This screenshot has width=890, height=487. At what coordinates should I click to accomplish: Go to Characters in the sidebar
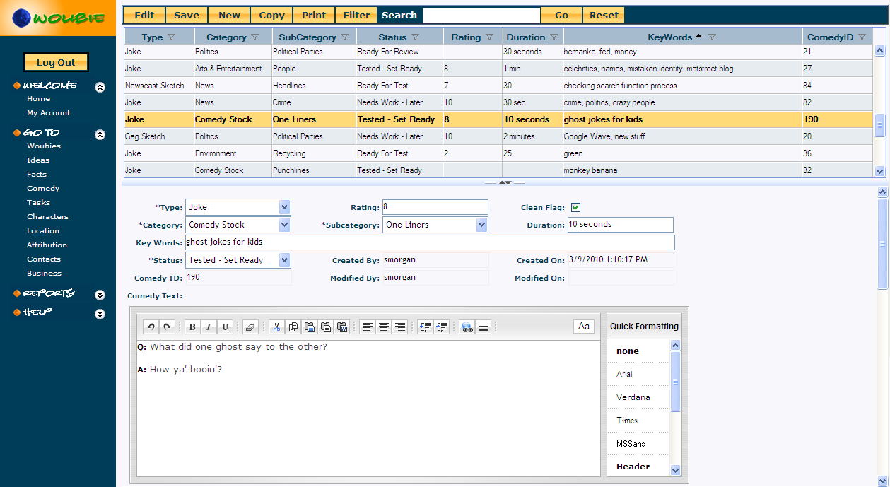47,217
